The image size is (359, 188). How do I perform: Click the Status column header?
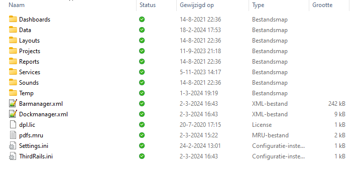point(148,5)
